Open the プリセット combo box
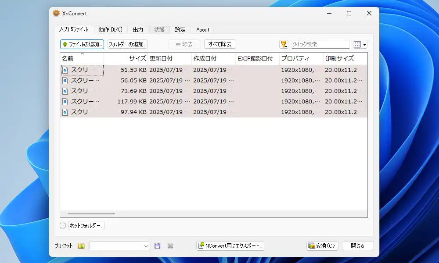439x263 pixels. (119, 246)
